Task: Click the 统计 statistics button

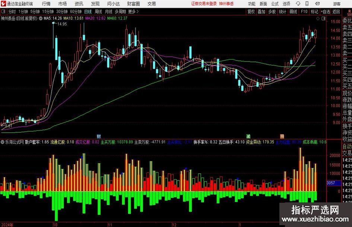Action: coord(282,12)
